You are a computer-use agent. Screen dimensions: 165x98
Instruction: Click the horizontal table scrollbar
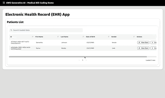tap(78, 57)
